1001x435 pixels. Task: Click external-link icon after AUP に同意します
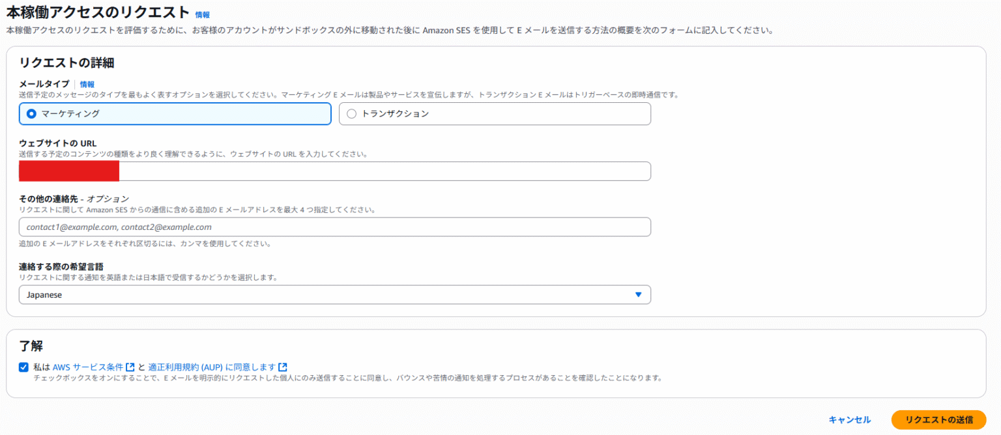(283, 367)
